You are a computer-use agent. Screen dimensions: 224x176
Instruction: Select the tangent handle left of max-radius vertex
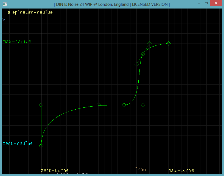pyautogui.click(x=149, y=44)
